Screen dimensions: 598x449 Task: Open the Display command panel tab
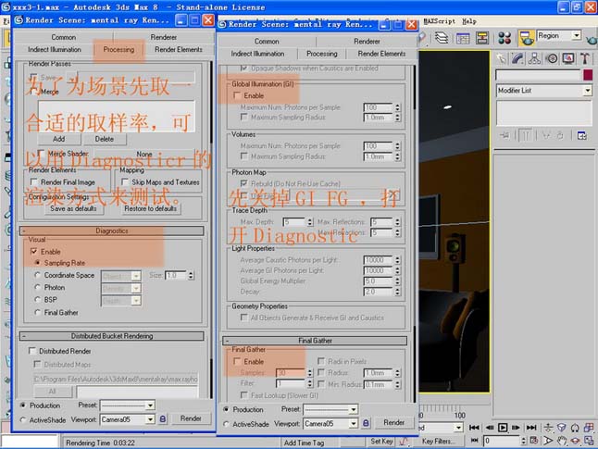pyautogui.click(x=568, y=58)
